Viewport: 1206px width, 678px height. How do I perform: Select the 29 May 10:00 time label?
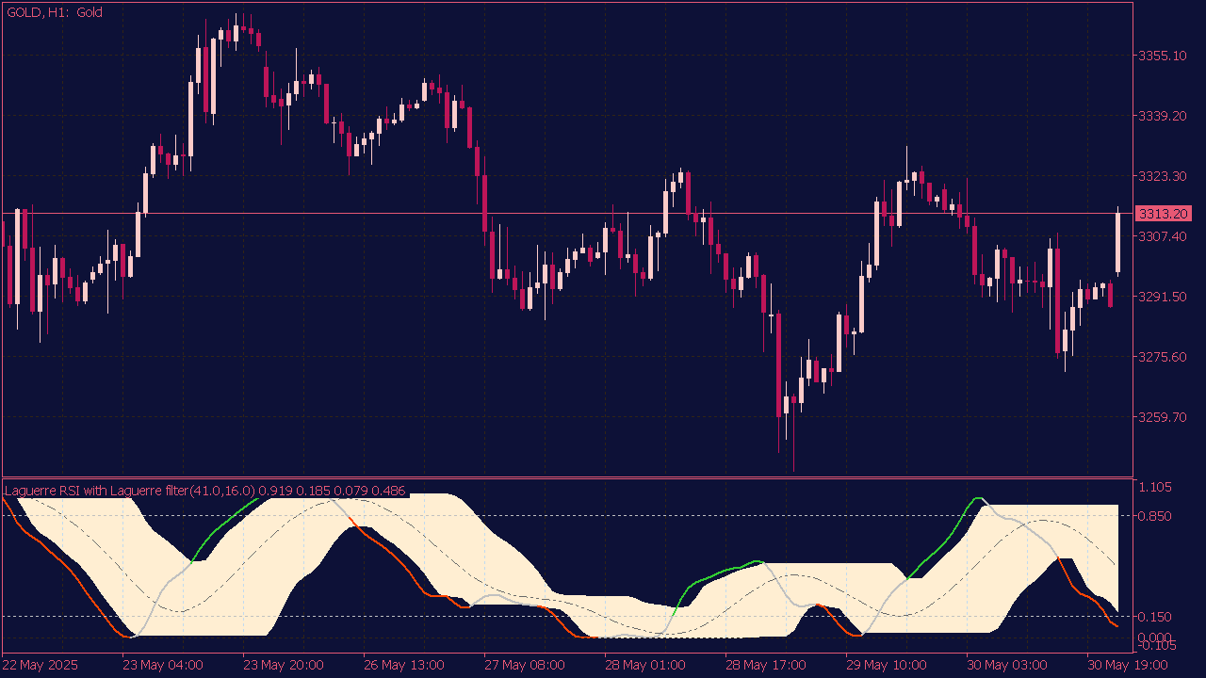(887, 665)
